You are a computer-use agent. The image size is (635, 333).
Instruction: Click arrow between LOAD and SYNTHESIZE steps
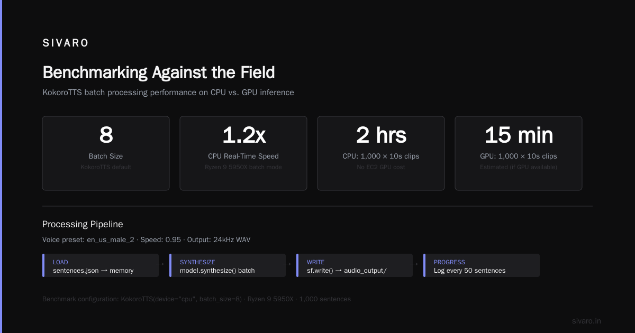point(160,263)
